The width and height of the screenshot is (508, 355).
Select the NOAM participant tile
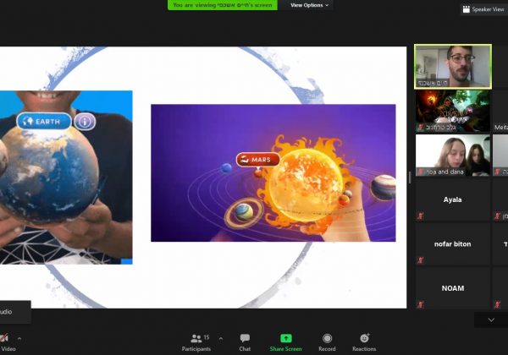tap(453, 288)
